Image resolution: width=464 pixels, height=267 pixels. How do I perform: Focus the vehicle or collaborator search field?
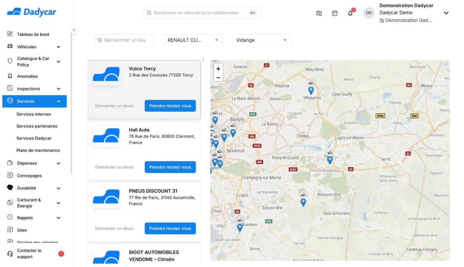click(202, 13)
